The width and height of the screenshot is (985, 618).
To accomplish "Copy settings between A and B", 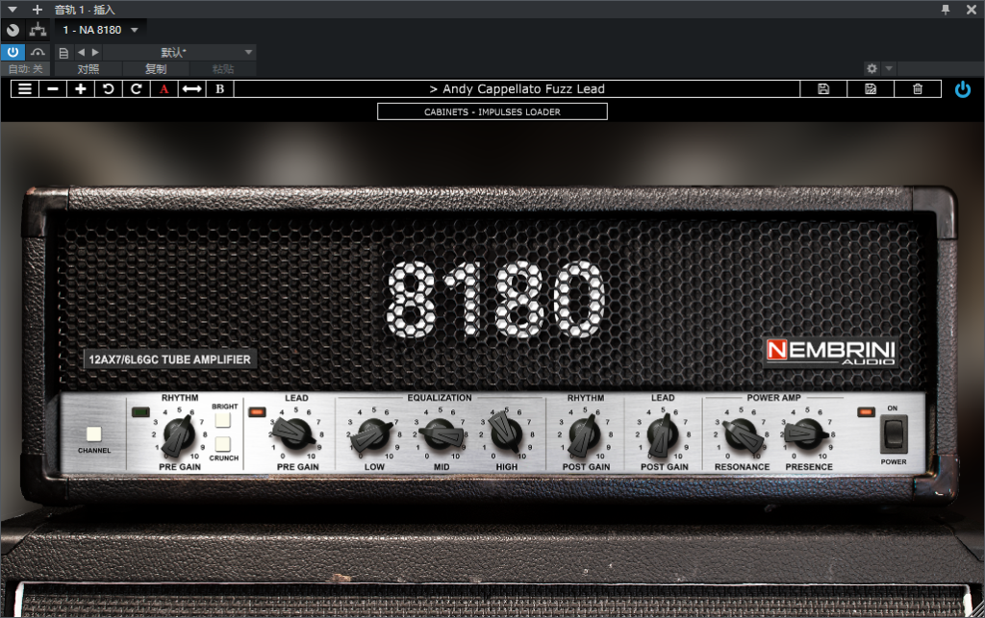I will 191,89.
